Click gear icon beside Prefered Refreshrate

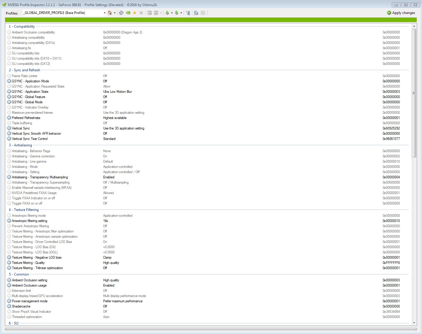pos(9,118)
